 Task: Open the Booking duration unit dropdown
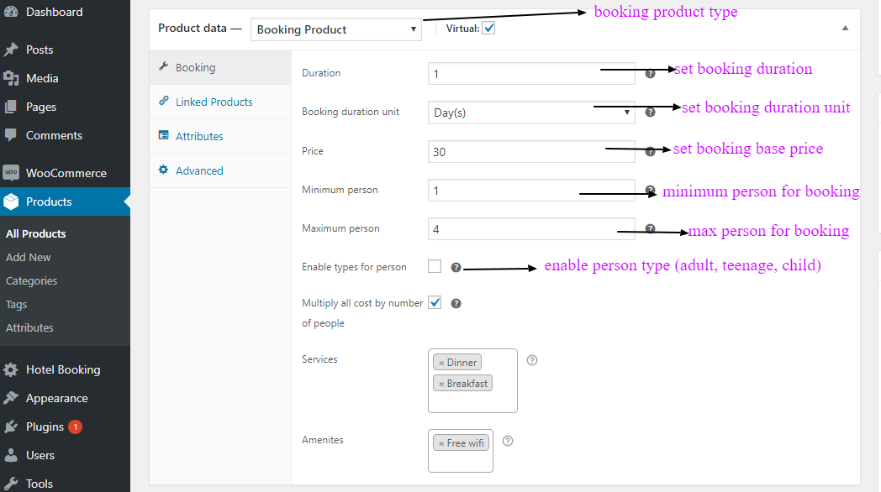tap(530, 112)
